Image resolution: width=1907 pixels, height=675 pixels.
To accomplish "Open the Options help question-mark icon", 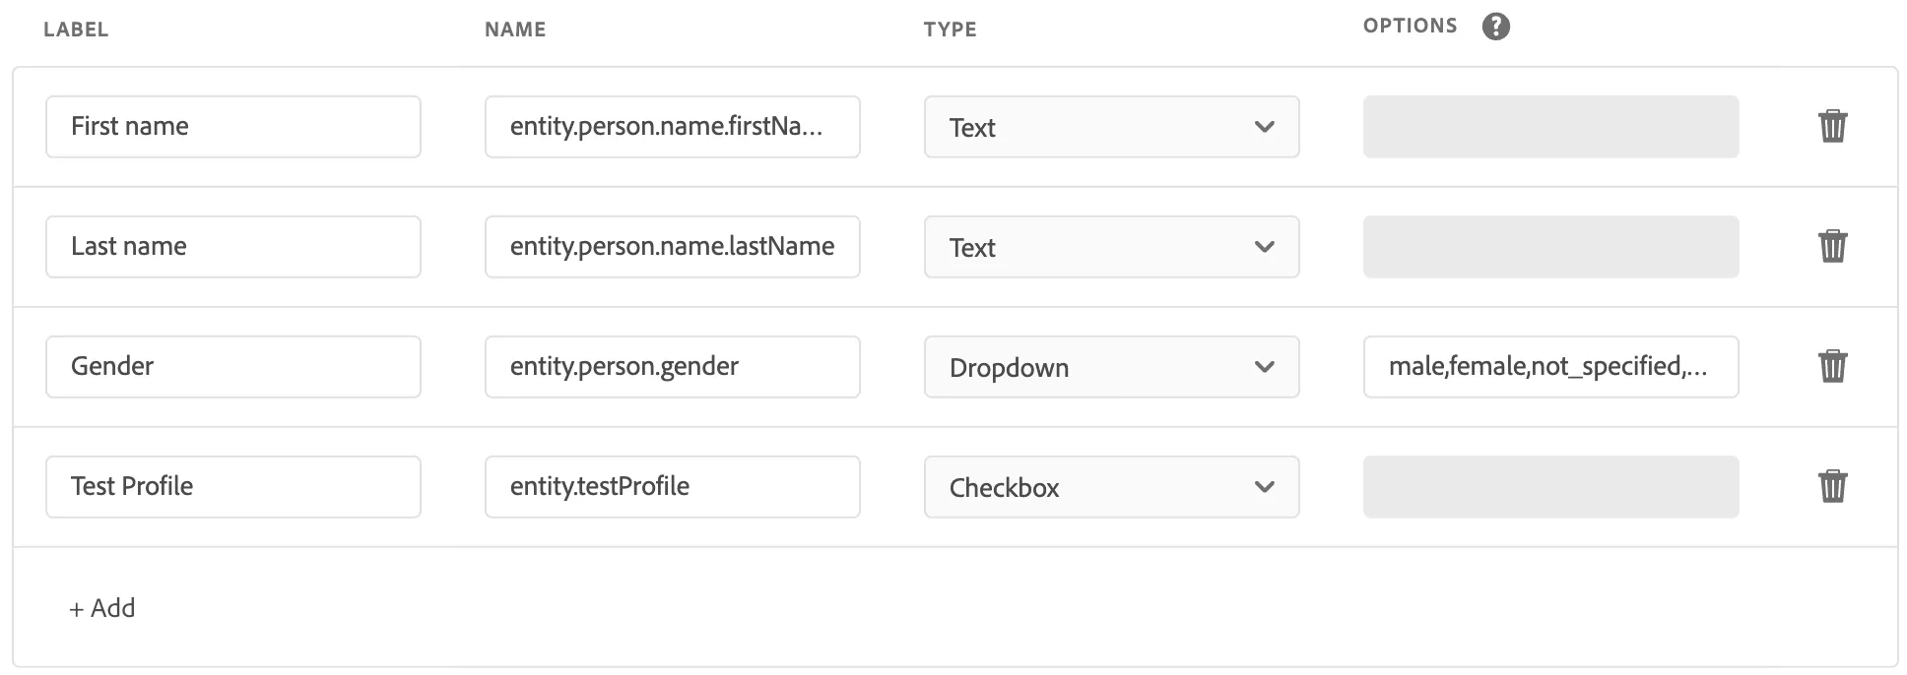I will click(1495, 27).
